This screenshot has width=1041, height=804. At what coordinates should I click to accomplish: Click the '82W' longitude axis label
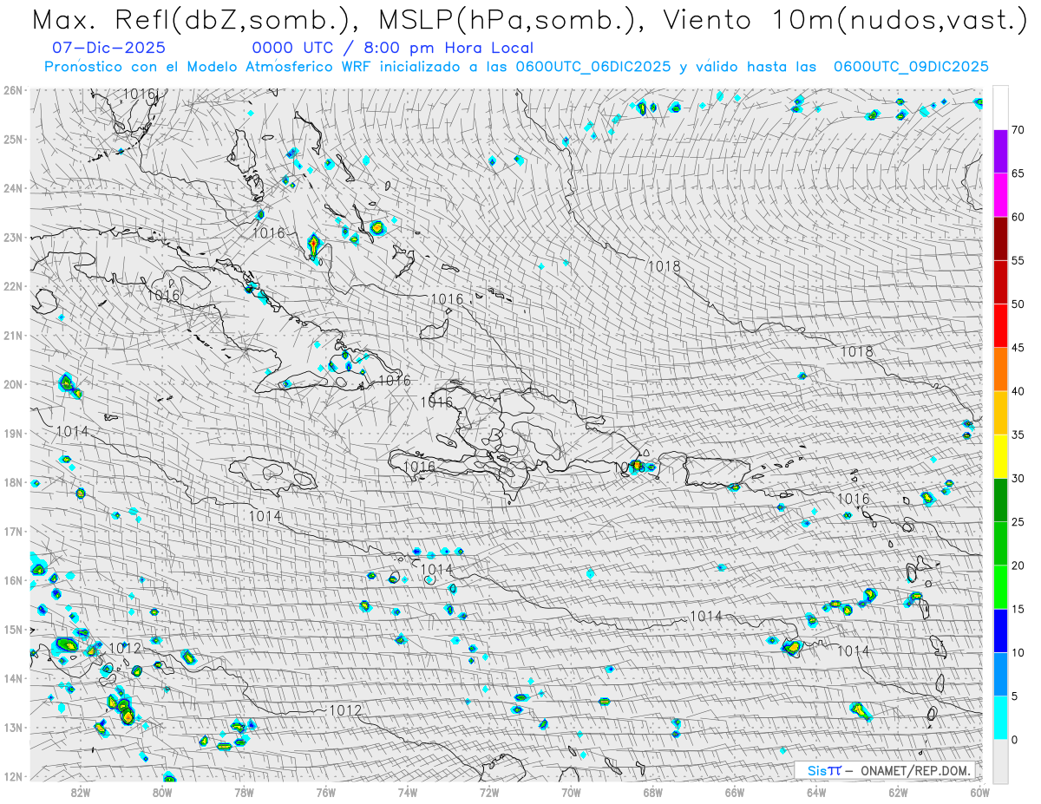[80, 792]
